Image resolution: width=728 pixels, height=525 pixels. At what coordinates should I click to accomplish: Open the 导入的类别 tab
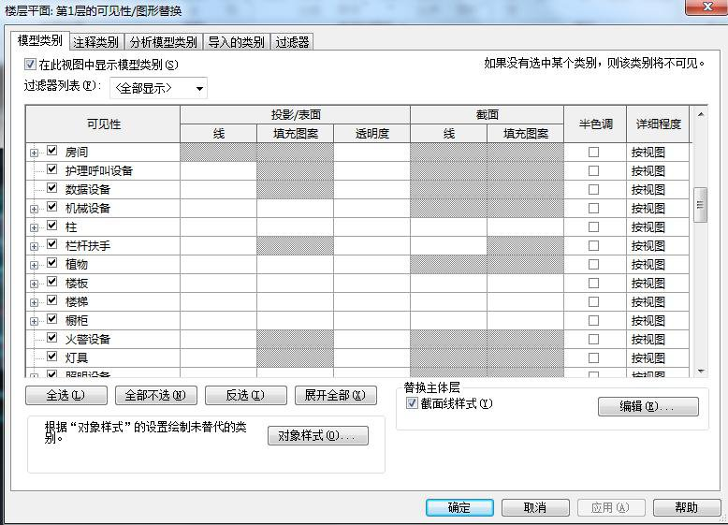(x=236, y=42)
